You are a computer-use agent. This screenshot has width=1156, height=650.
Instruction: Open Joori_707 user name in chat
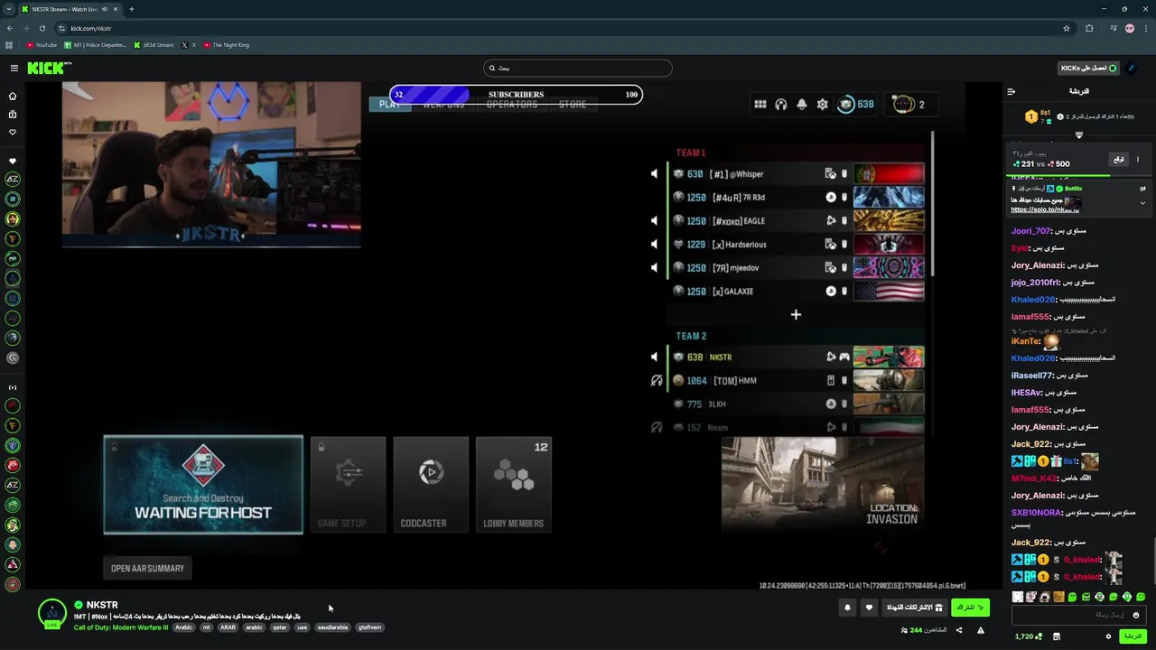(1030, 231)
